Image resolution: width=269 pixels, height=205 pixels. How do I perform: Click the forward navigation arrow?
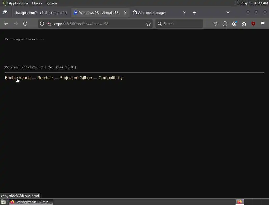click(x=15, y=24)
